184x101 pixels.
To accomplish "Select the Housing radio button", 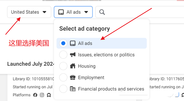I will pyautogui.click(x=63, y=66).
